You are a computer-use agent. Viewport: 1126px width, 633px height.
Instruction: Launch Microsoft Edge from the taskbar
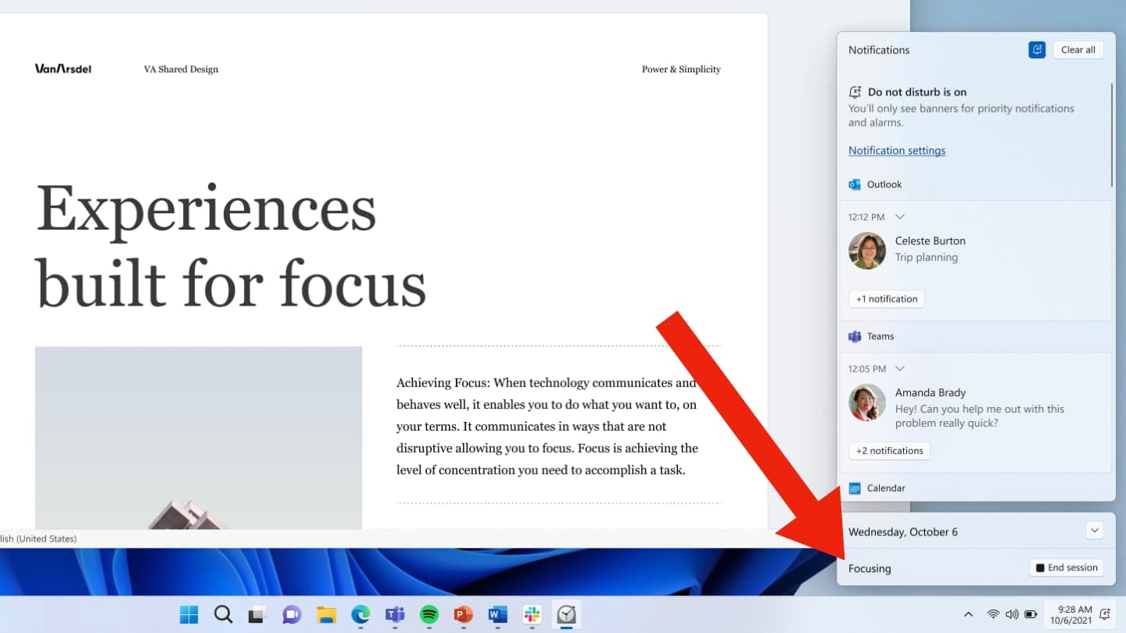(x=360, y=614)
